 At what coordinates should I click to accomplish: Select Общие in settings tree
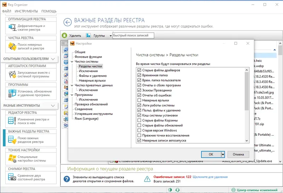pos(80,52)
